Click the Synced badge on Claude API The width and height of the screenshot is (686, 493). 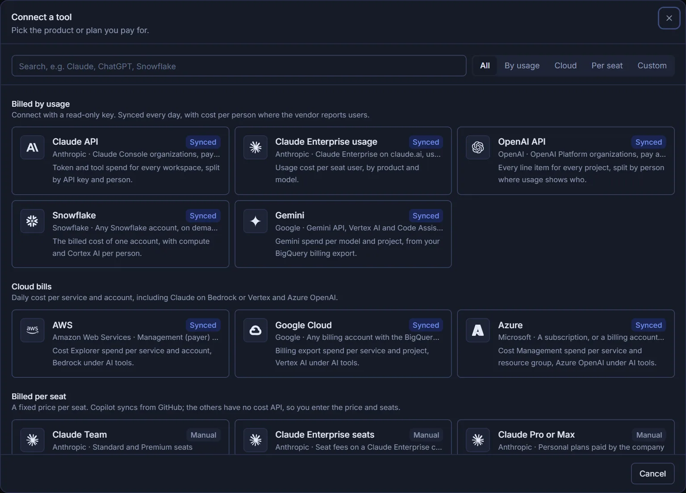tap(203, 142)
